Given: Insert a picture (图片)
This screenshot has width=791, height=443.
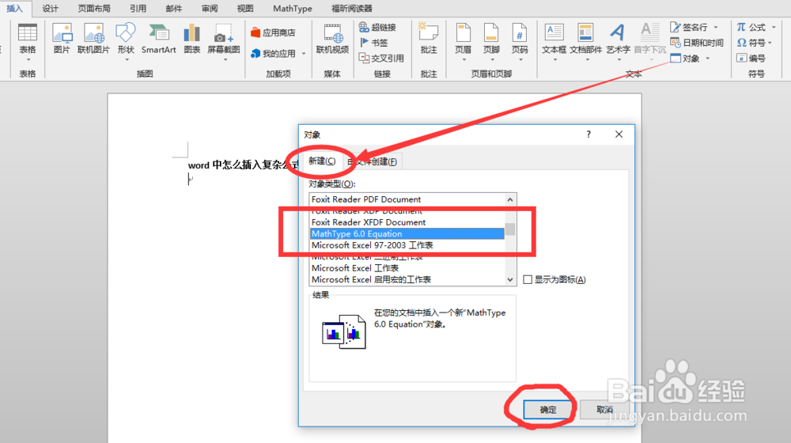Looking at the screenshot, I should click(x=62, y=39).
